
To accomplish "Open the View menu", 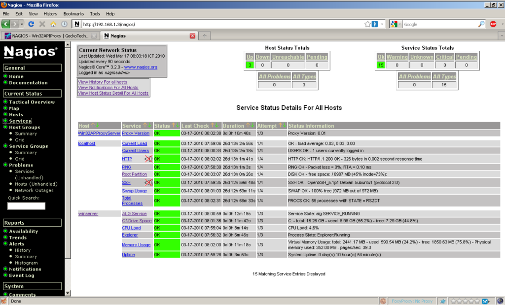I will pyautogui.click(x=33, y=14).
